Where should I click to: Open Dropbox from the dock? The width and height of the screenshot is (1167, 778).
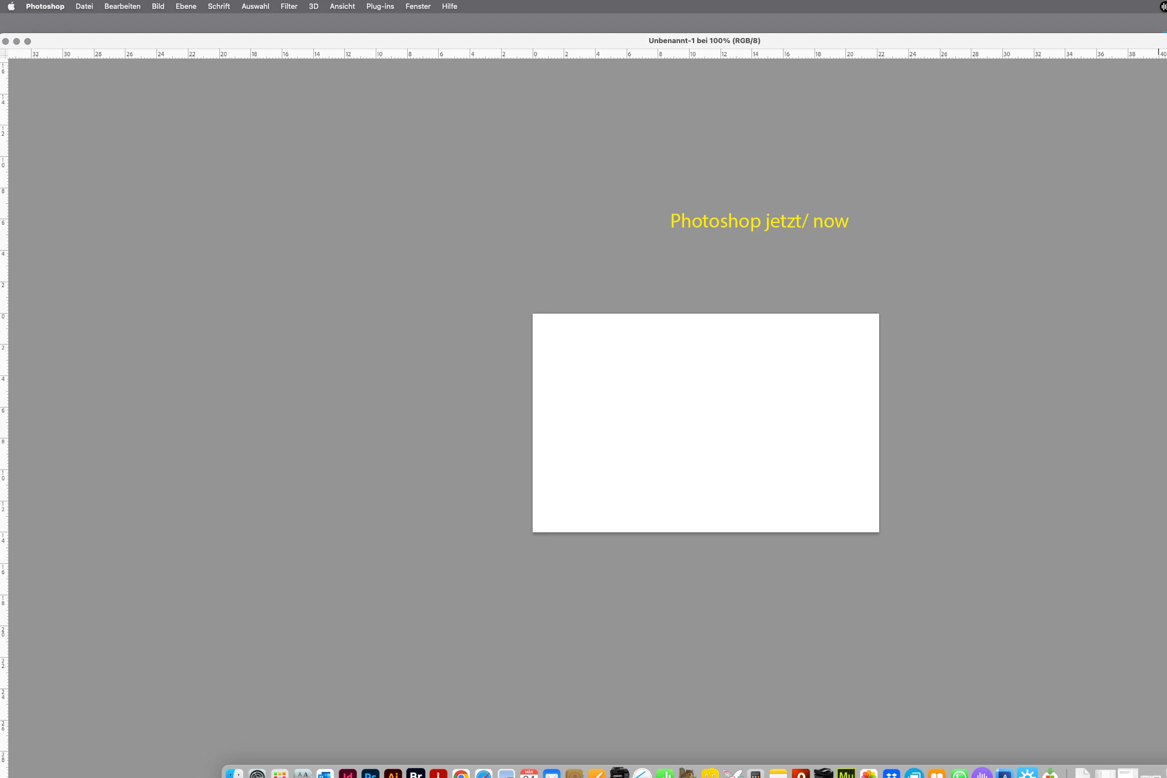pyautogui.click(x=891, y=774)
